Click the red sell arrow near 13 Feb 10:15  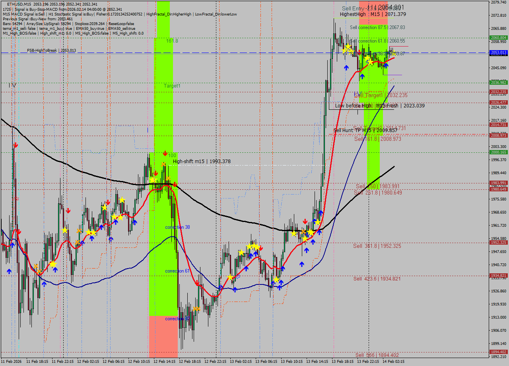point(305,222)
